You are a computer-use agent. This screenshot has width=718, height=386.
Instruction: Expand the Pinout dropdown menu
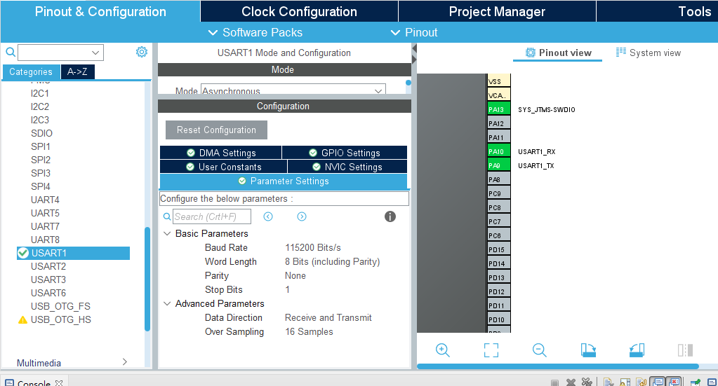[x=414, y=32]
